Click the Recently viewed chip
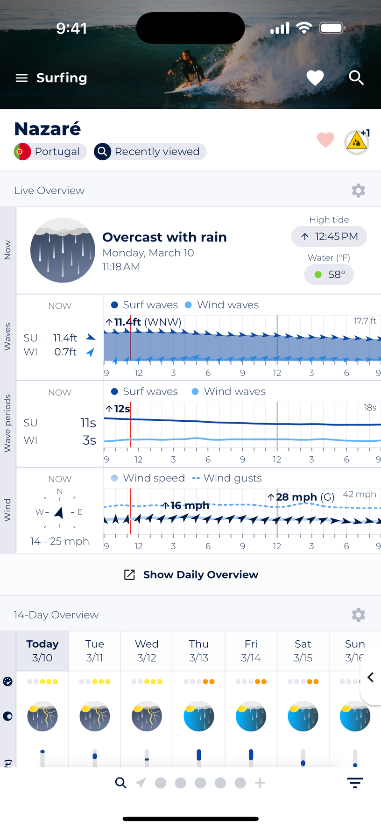This screenshot has height=828, width=381. tap(149, 152)
